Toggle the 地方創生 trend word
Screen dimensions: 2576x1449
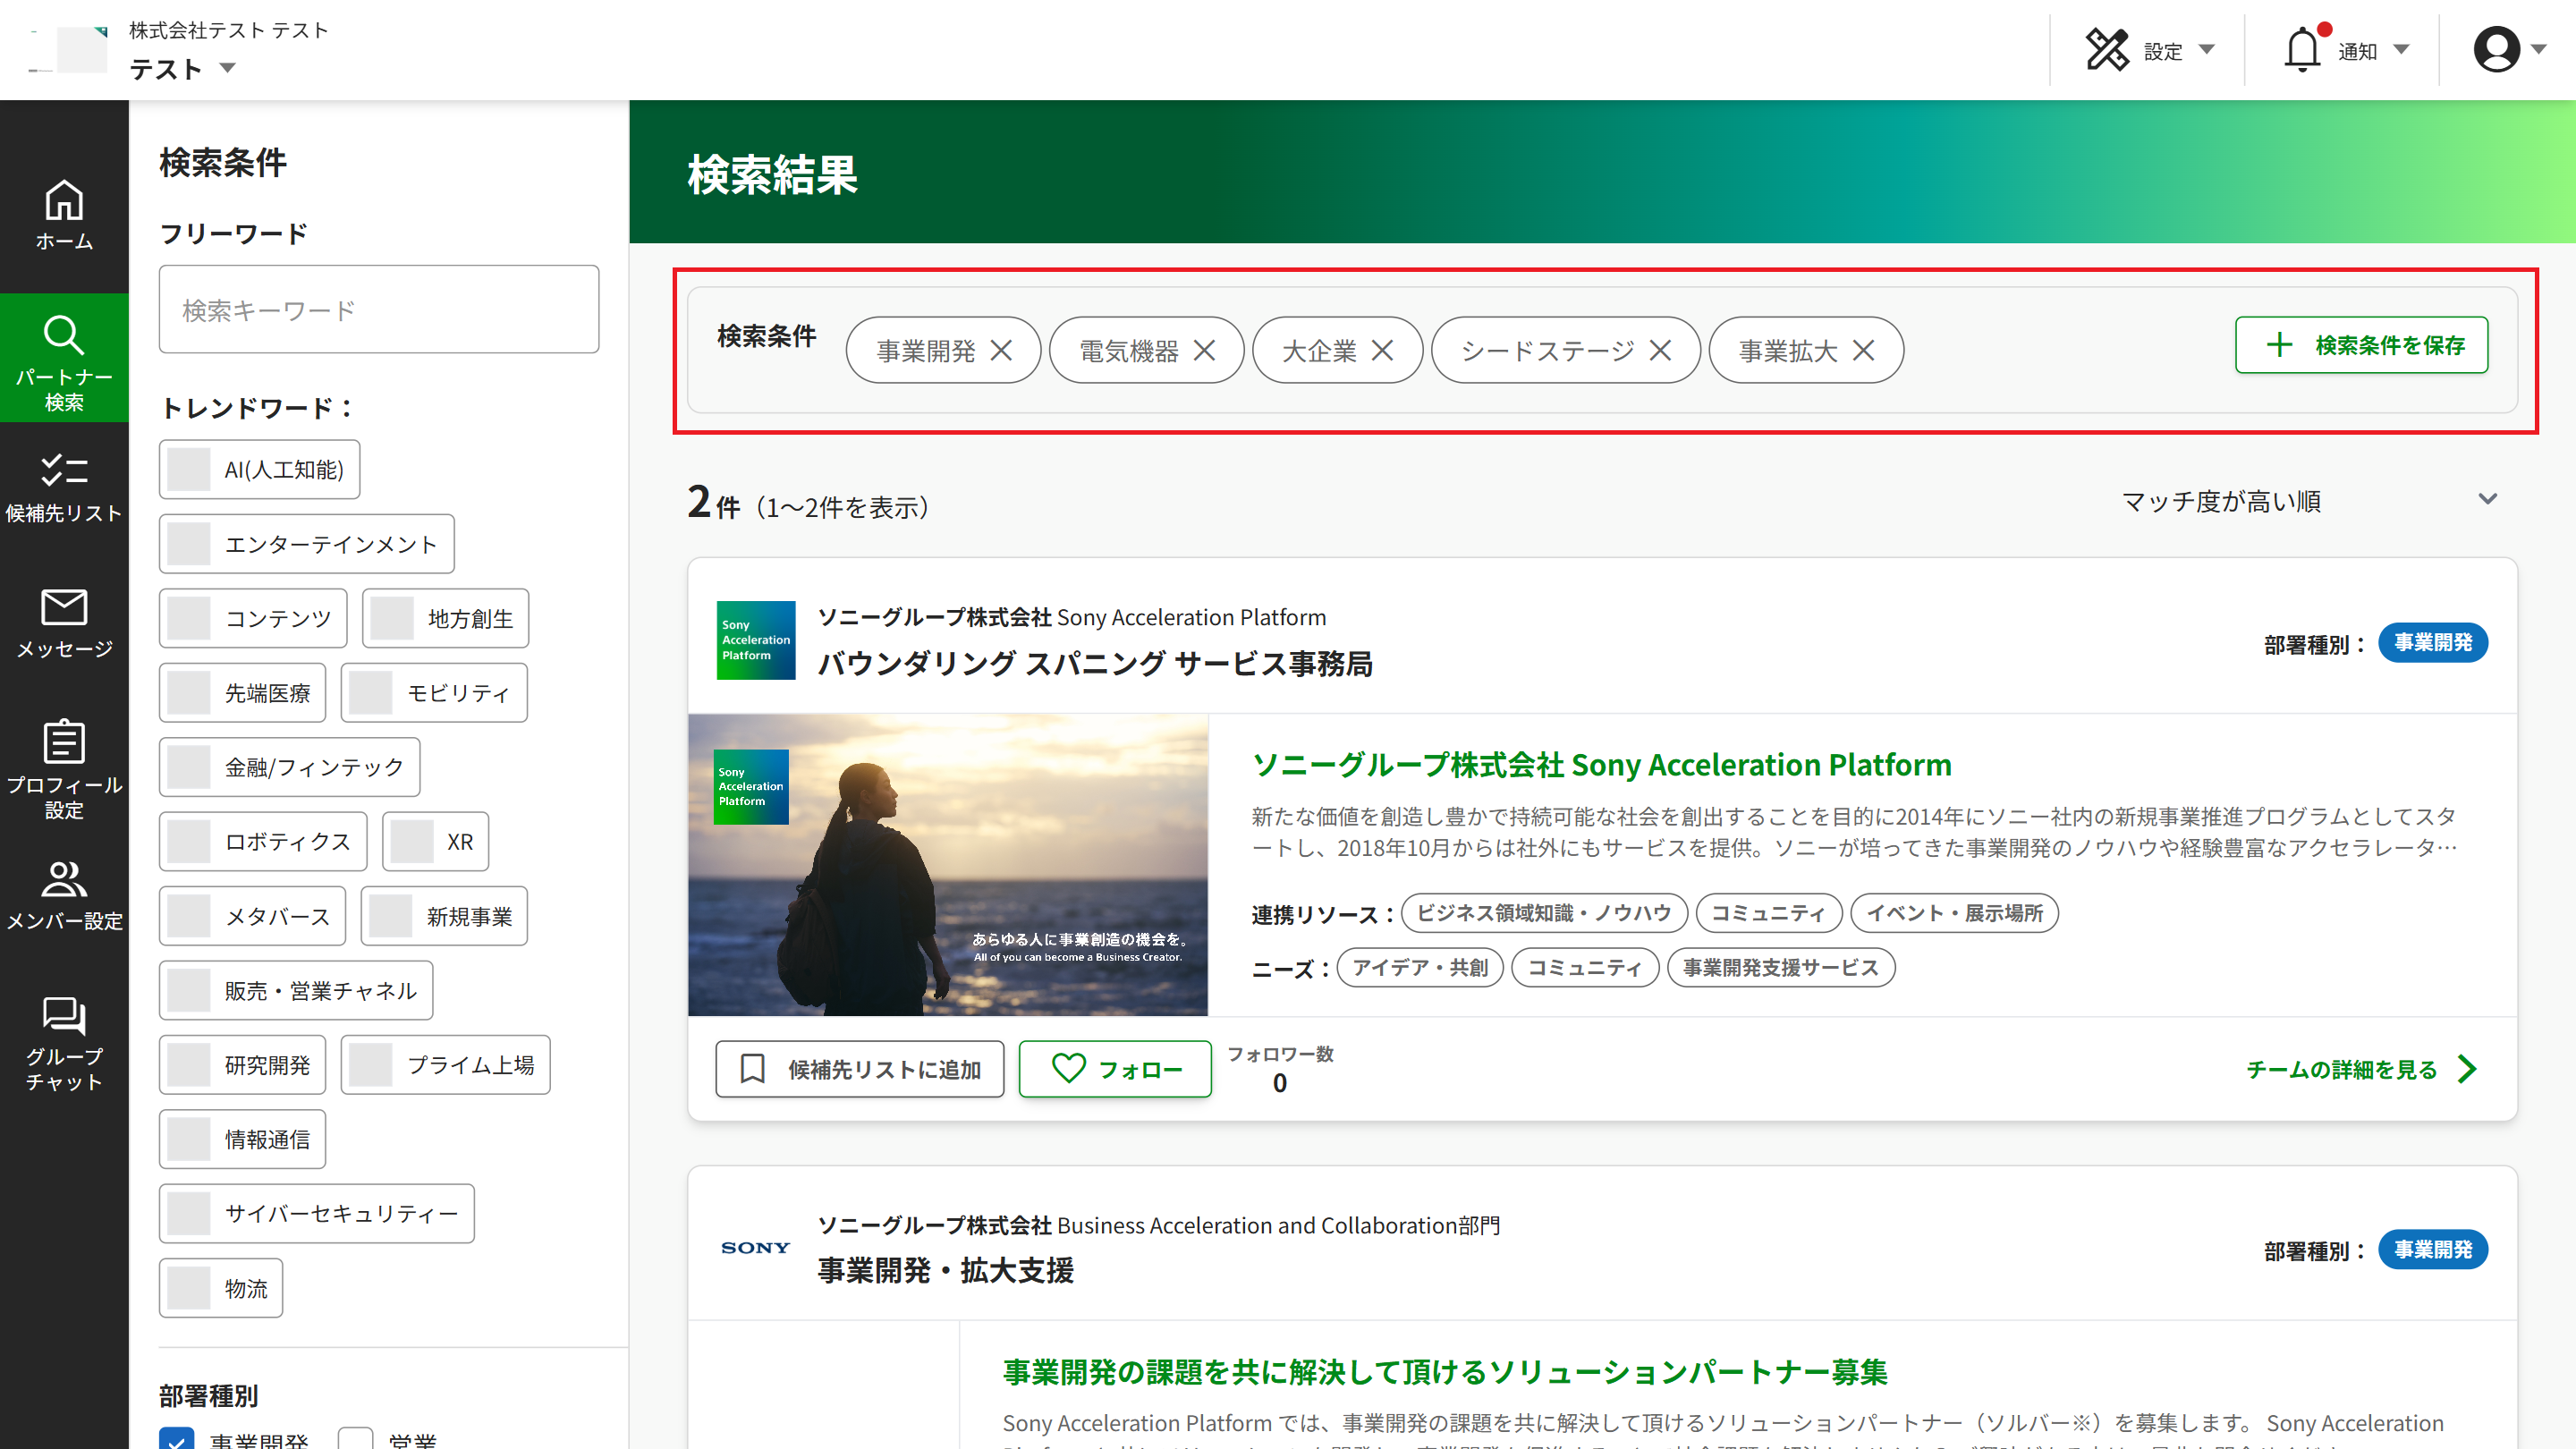click(445, 618)
